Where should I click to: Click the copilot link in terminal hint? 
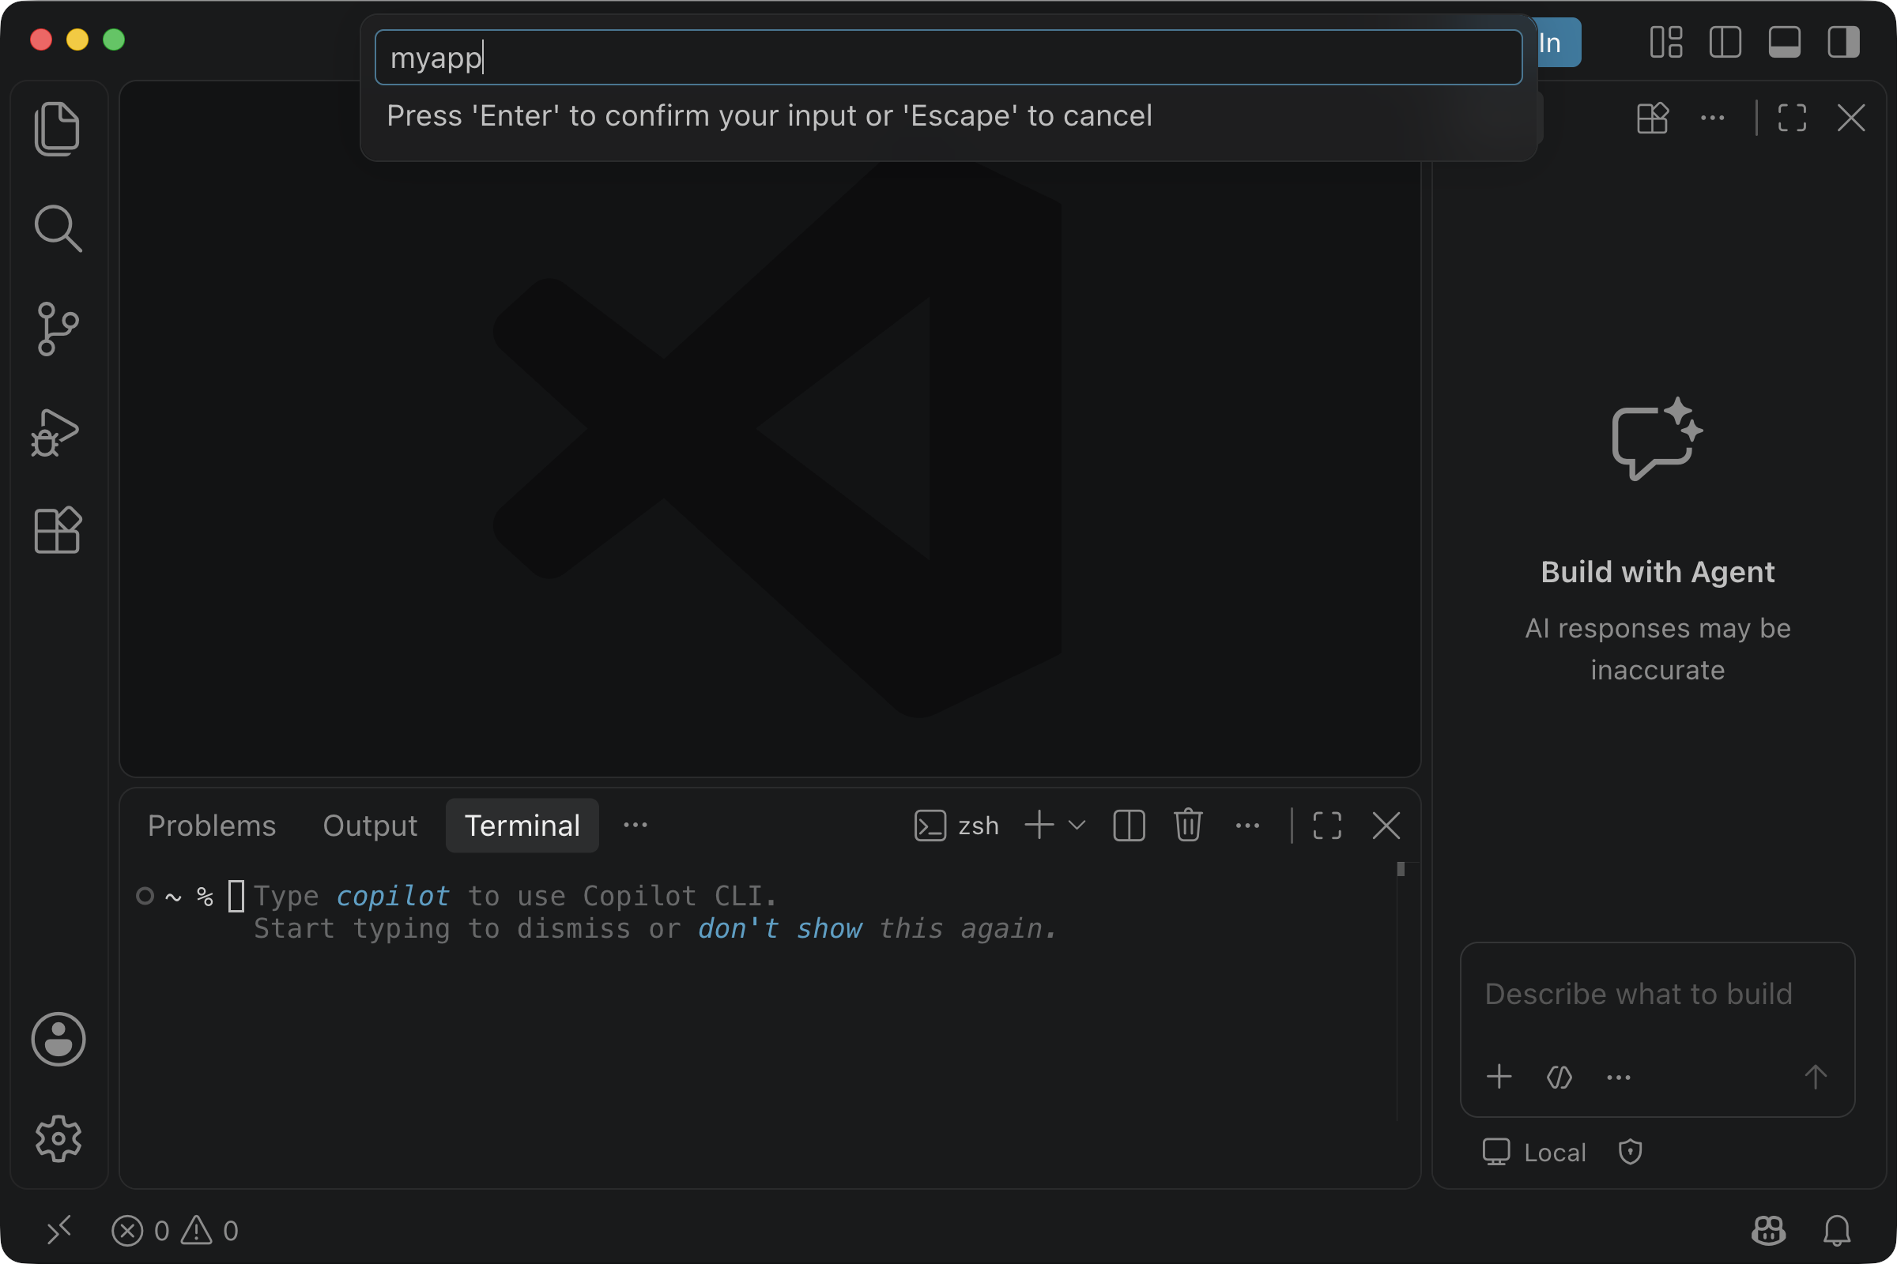[393, 897]
